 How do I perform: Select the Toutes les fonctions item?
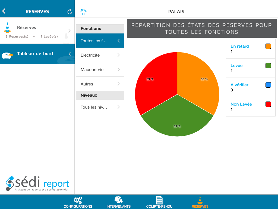pyautogui.click(x=100, y=41)
